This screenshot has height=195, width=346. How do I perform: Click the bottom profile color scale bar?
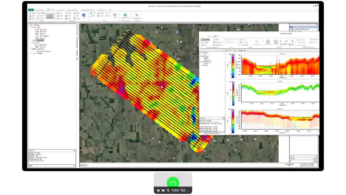[233, 121]
